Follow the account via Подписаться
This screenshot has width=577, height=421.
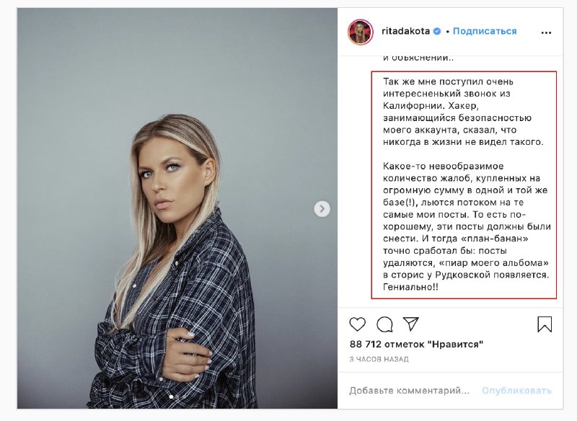coord(485,31)
